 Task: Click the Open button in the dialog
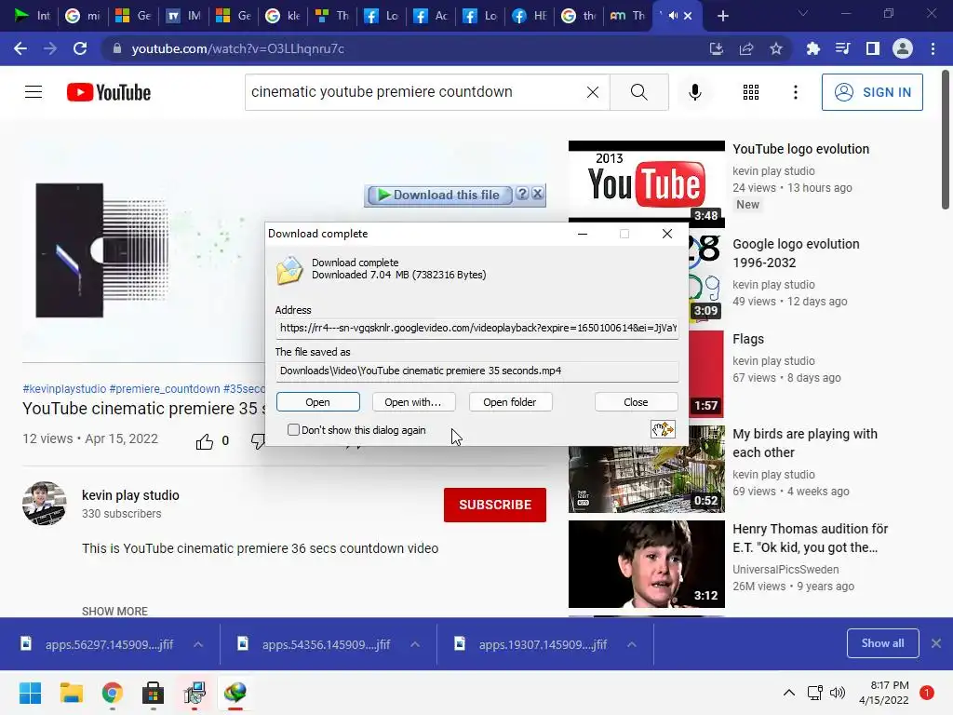[x=318, y=402]
